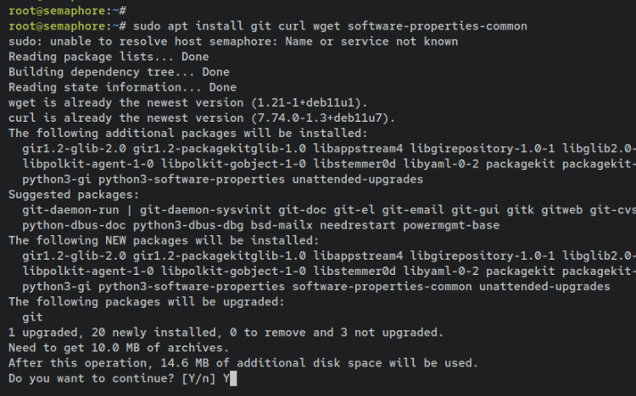Click the cursor block after the Y answer
The image size is (636, 396).
[233, 378]
